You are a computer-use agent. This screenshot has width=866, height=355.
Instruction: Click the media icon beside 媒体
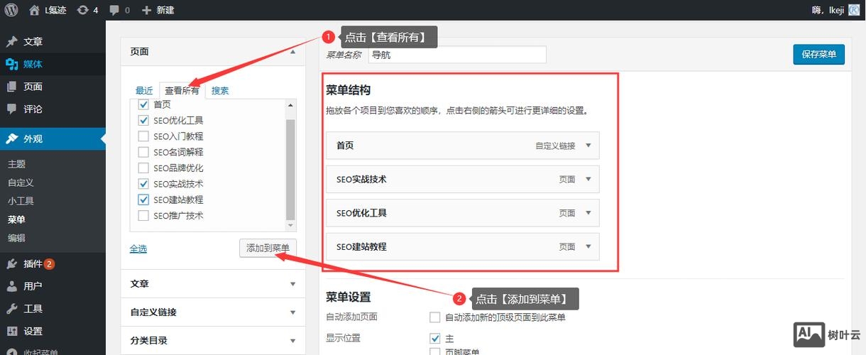pyautogui.click(x=11, y=64)
